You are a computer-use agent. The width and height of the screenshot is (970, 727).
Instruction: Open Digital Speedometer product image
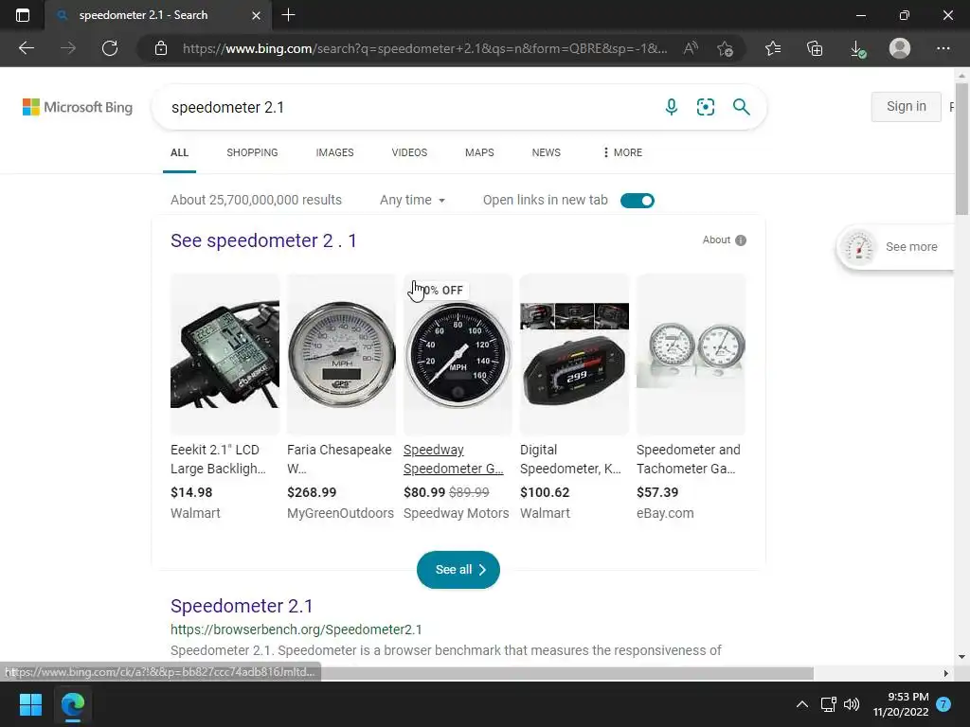click(x=574, y=354)
